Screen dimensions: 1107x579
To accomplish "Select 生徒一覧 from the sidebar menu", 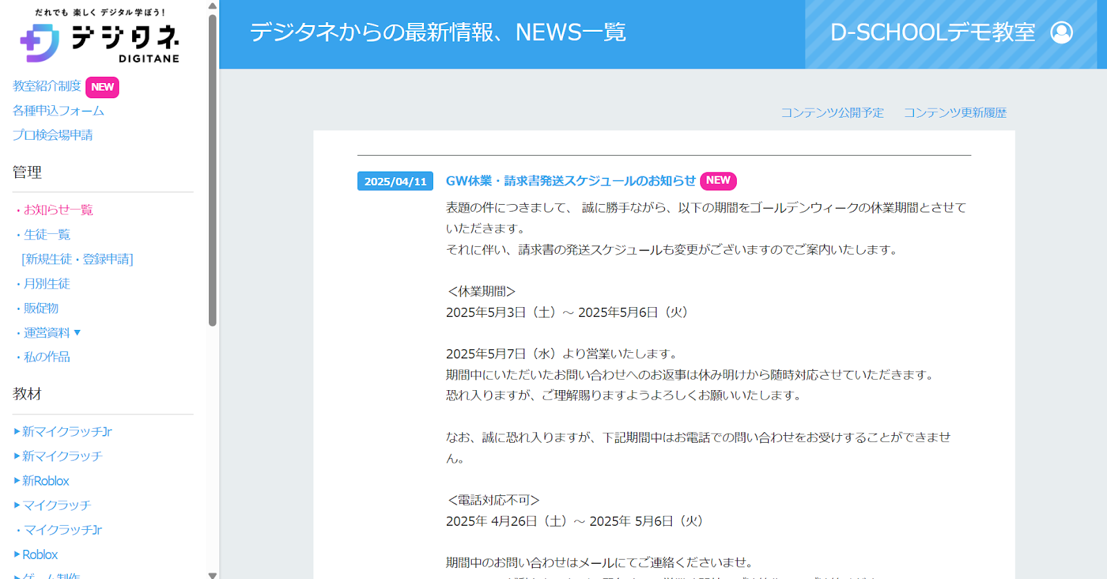I will pyautogui.click(x=47, y=235).
